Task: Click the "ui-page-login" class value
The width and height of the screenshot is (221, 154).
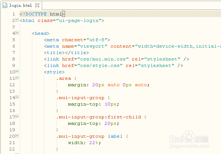Action: pos(79,21)
